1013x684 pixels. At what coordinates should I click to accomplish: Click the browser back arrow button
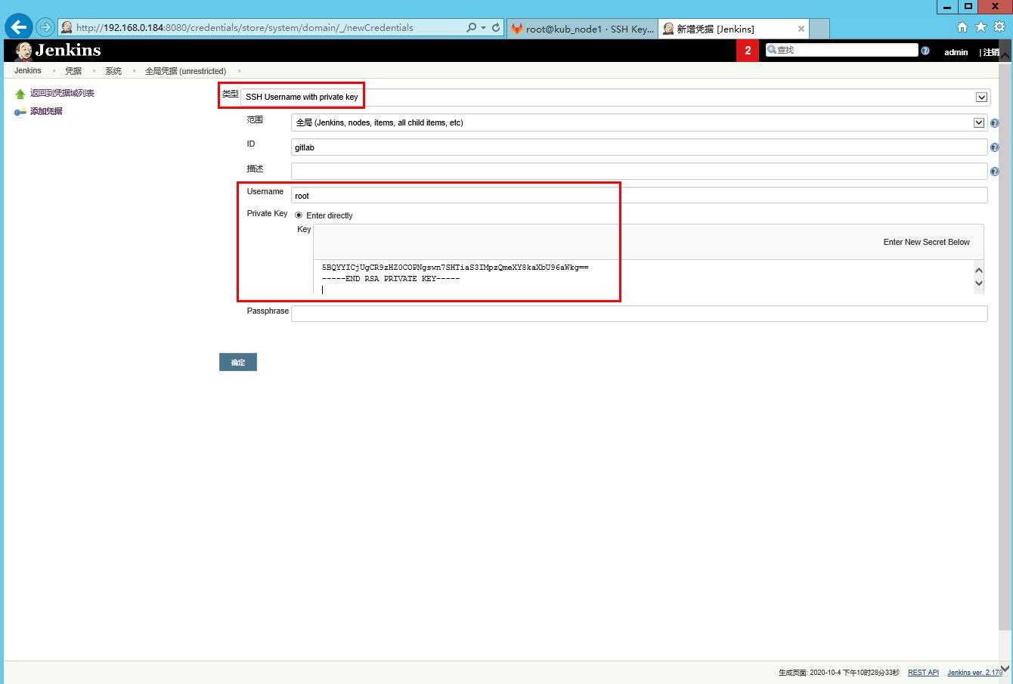point(19,27)
